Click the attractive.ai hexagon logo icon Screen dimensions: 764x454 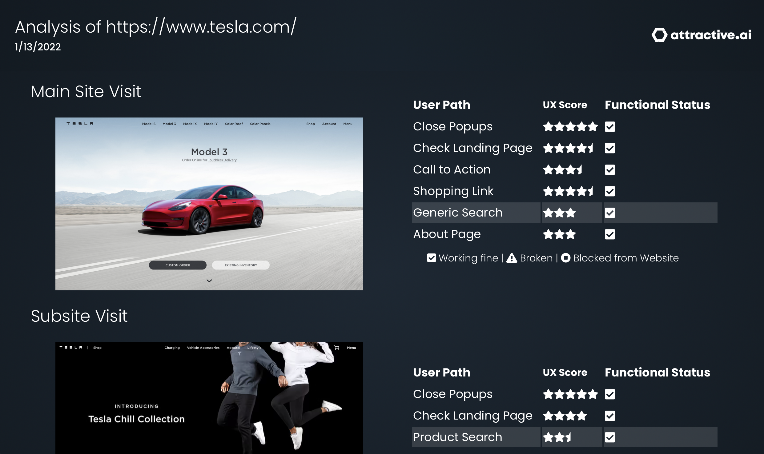[659, 35]
